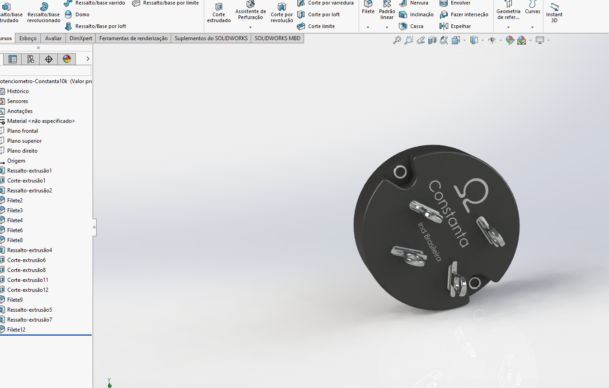Click Zoom to Fit magnifier icon
609x388 pixels.
(x=397, y=41)
